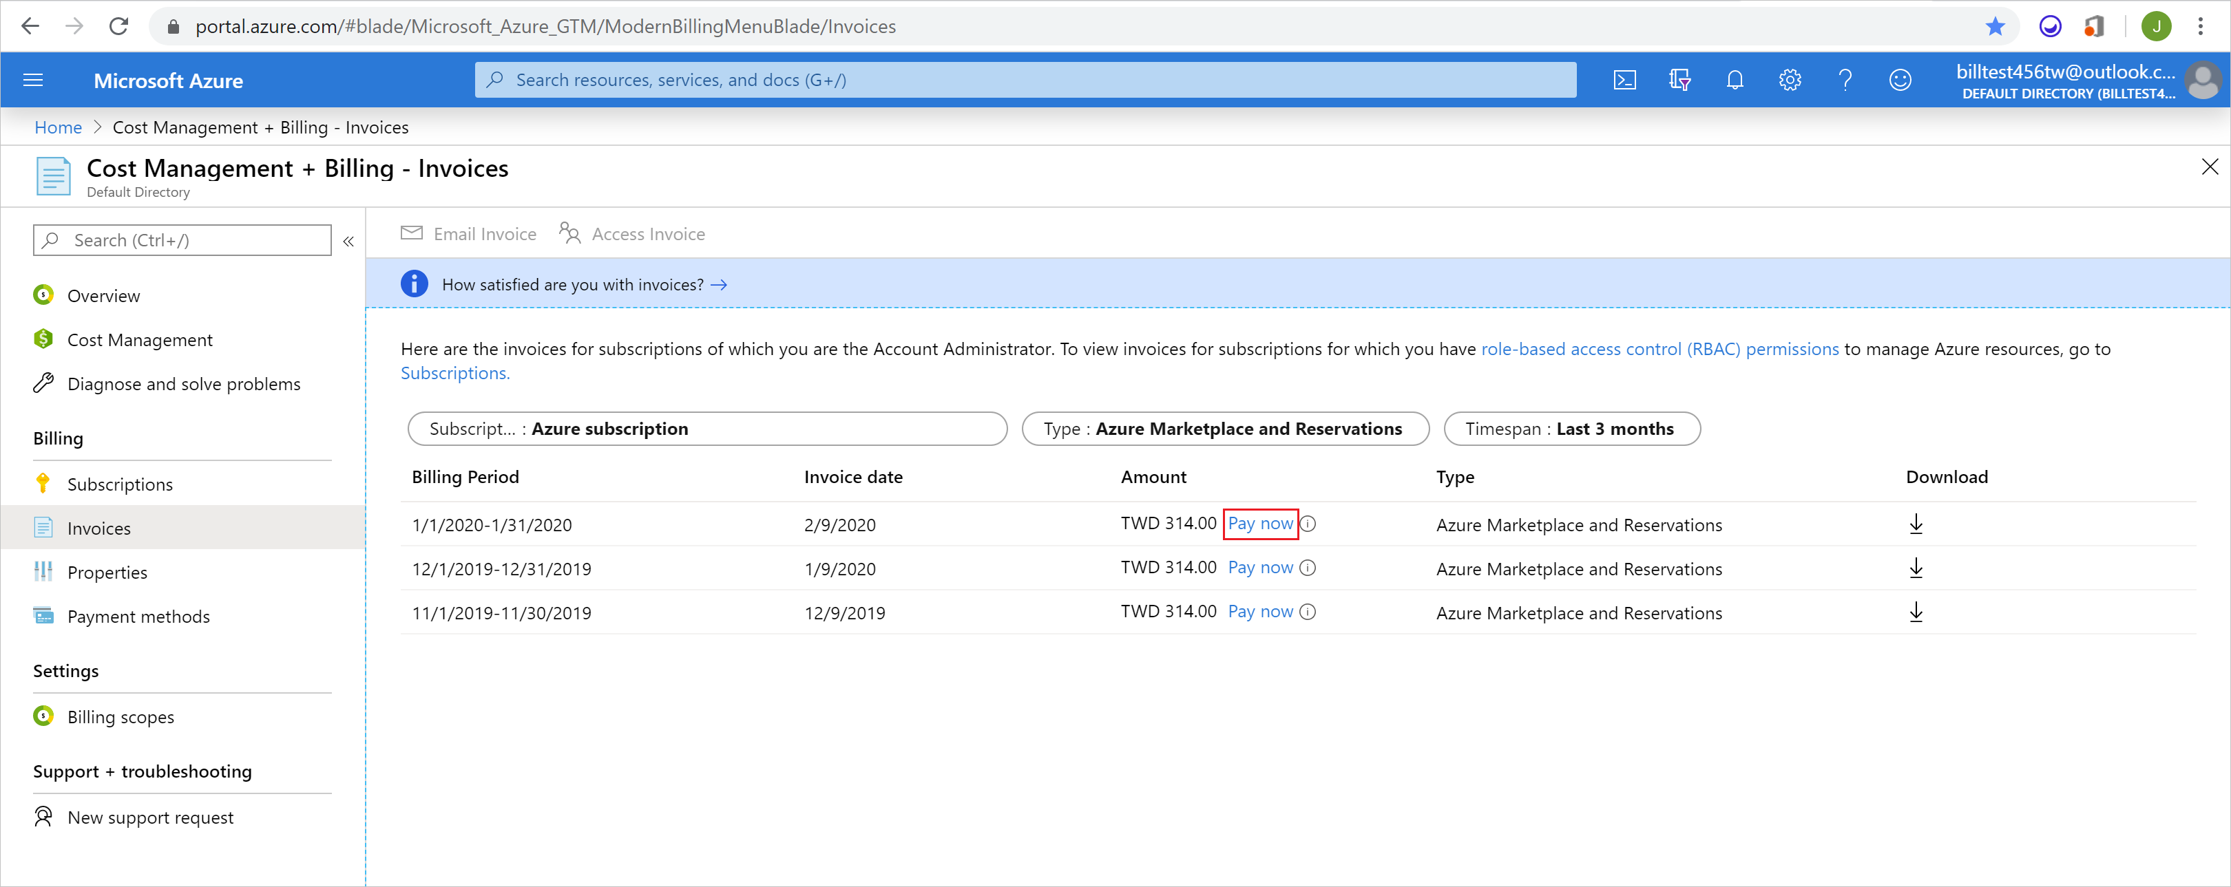Select Invoices menu item in sidebar

coord(98,527)
